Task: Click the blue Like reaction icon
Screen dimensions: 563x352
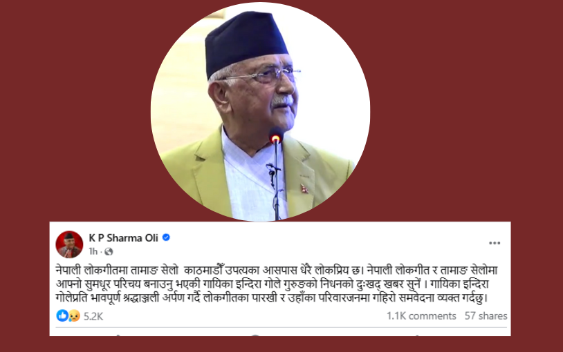Action: [x=62, y=315]
